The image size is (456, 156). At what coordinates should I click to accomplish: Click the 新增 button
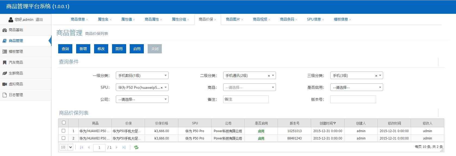[83, 49]
